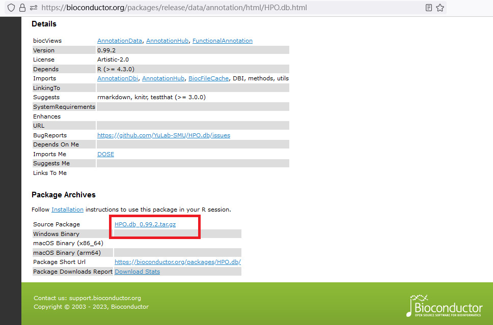Download the HPO.db_0.99.2.tar.gz source package
This screenshot has width=493, height=325.
pos(145,224)
